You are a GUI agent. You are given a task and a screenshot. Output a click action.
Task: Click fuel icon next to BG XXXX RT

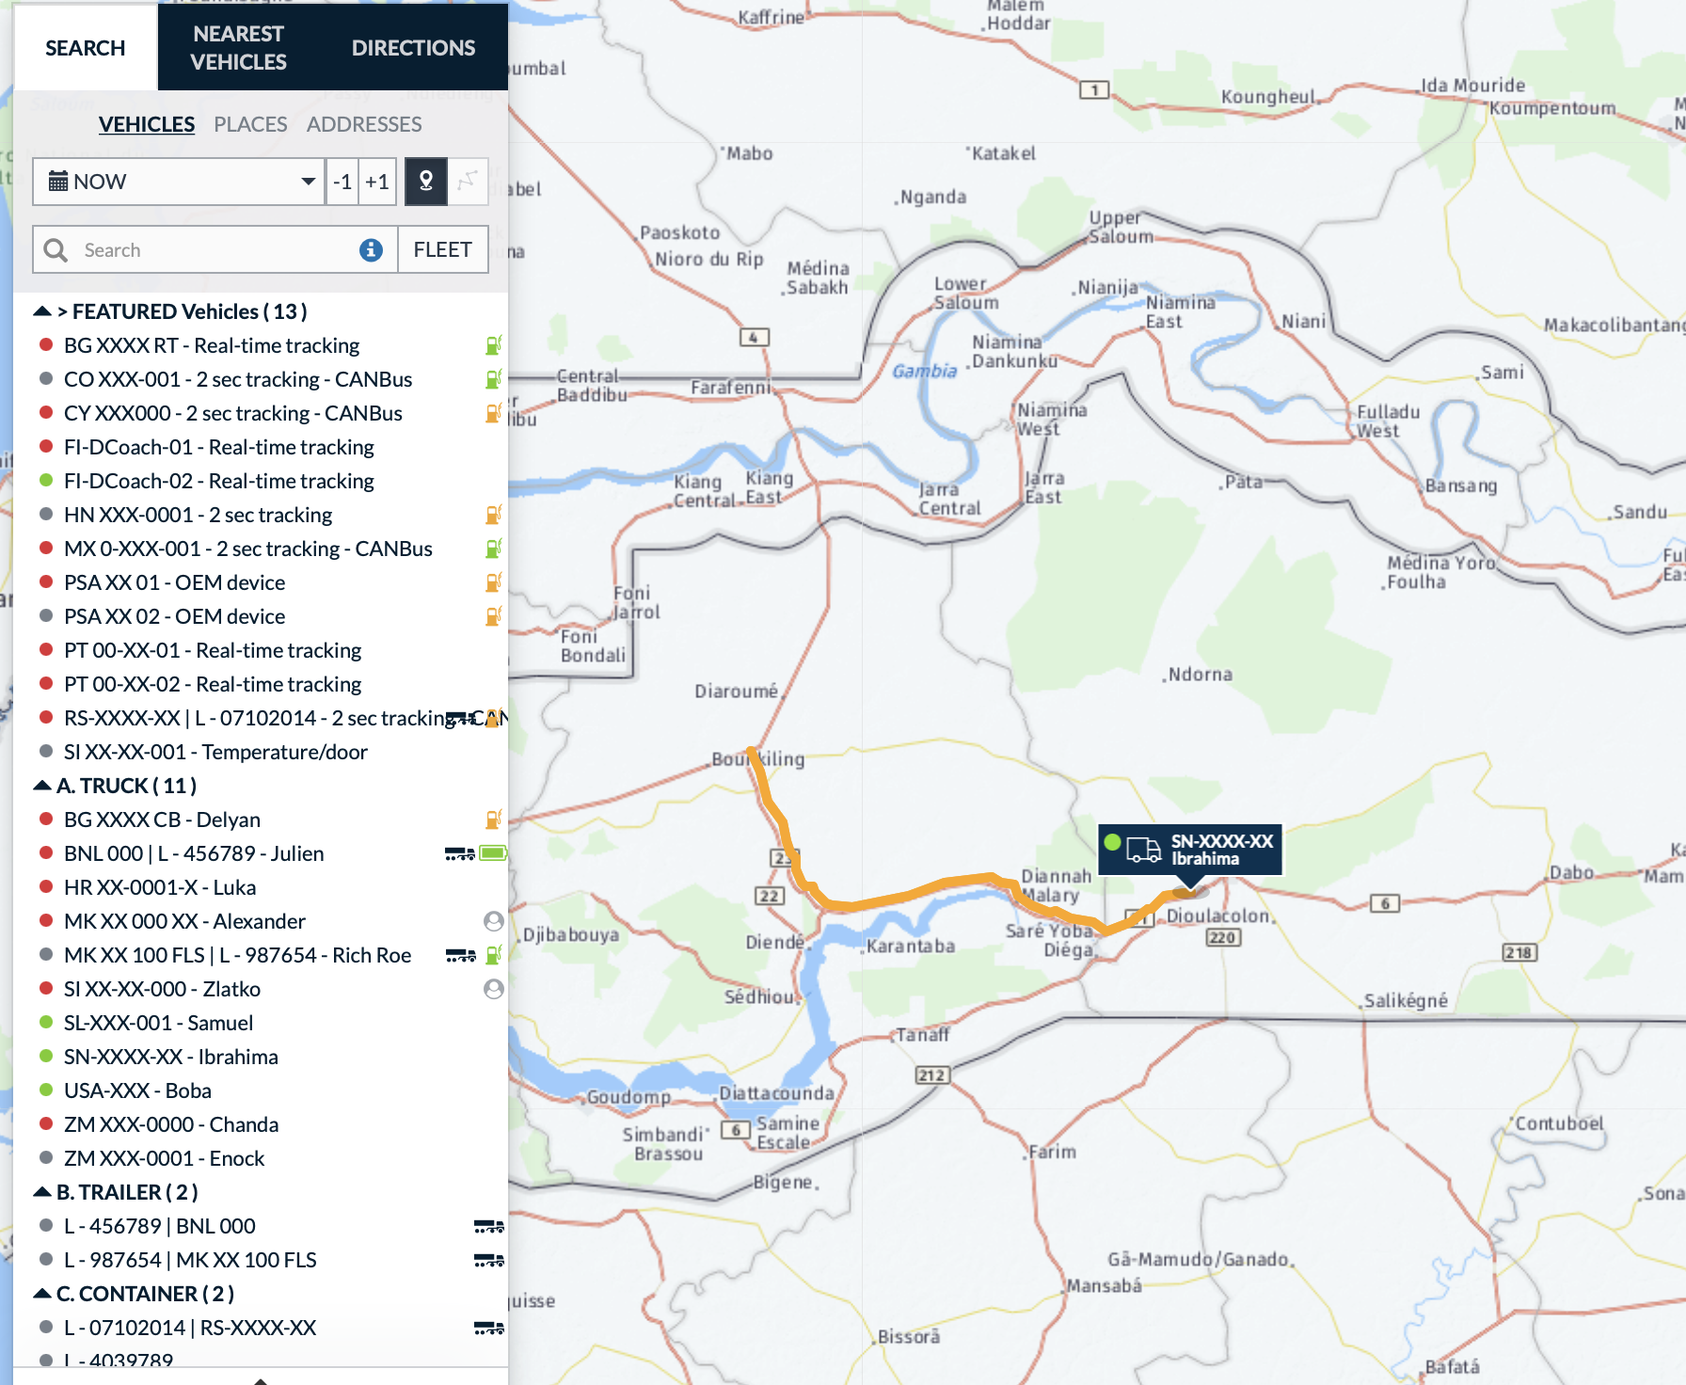point(493,345)
